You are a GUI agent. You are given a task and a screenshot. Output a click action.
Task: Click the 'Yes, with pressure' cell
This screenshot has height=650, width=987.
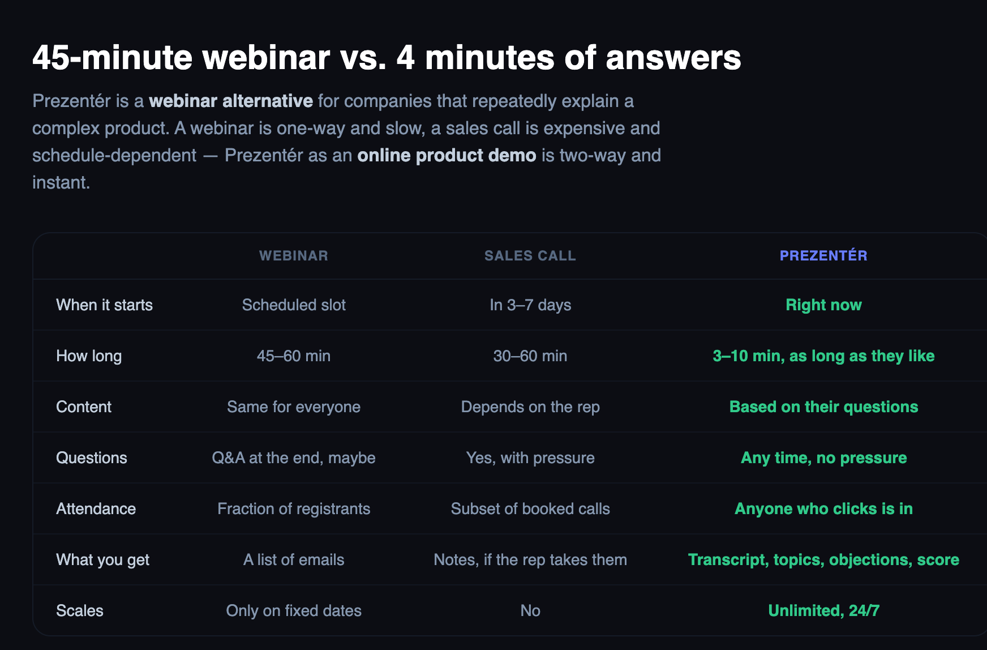pyautogui.click(x=530, y=457)
